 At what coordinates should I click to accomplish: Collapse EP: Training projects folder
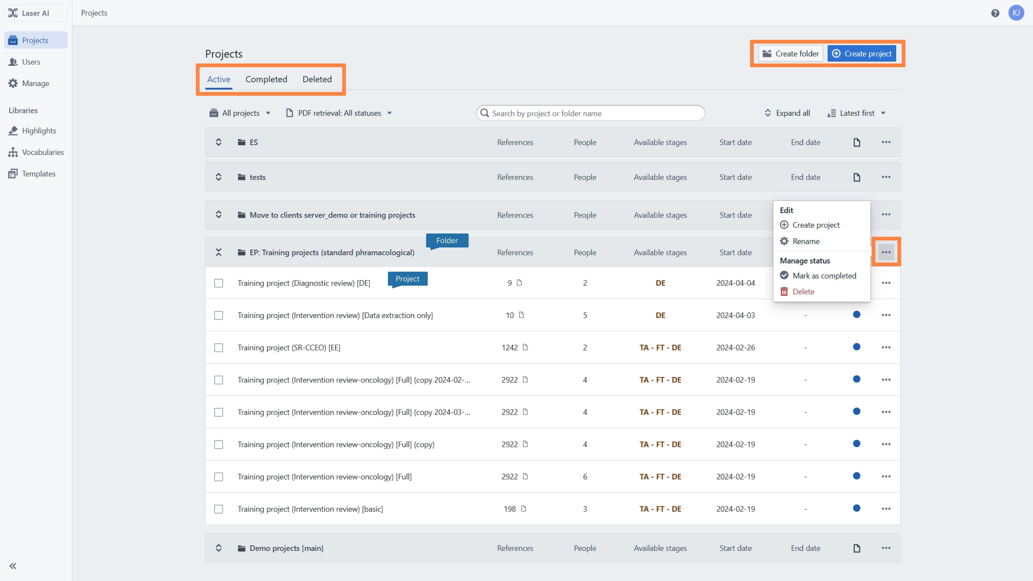coord(218,252)
